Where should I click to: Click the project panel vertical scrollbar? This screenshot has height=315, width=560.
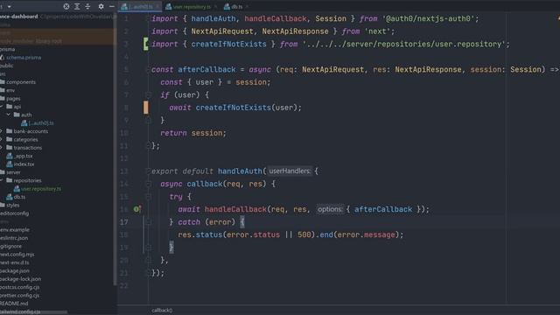click(x=115, y=150)
